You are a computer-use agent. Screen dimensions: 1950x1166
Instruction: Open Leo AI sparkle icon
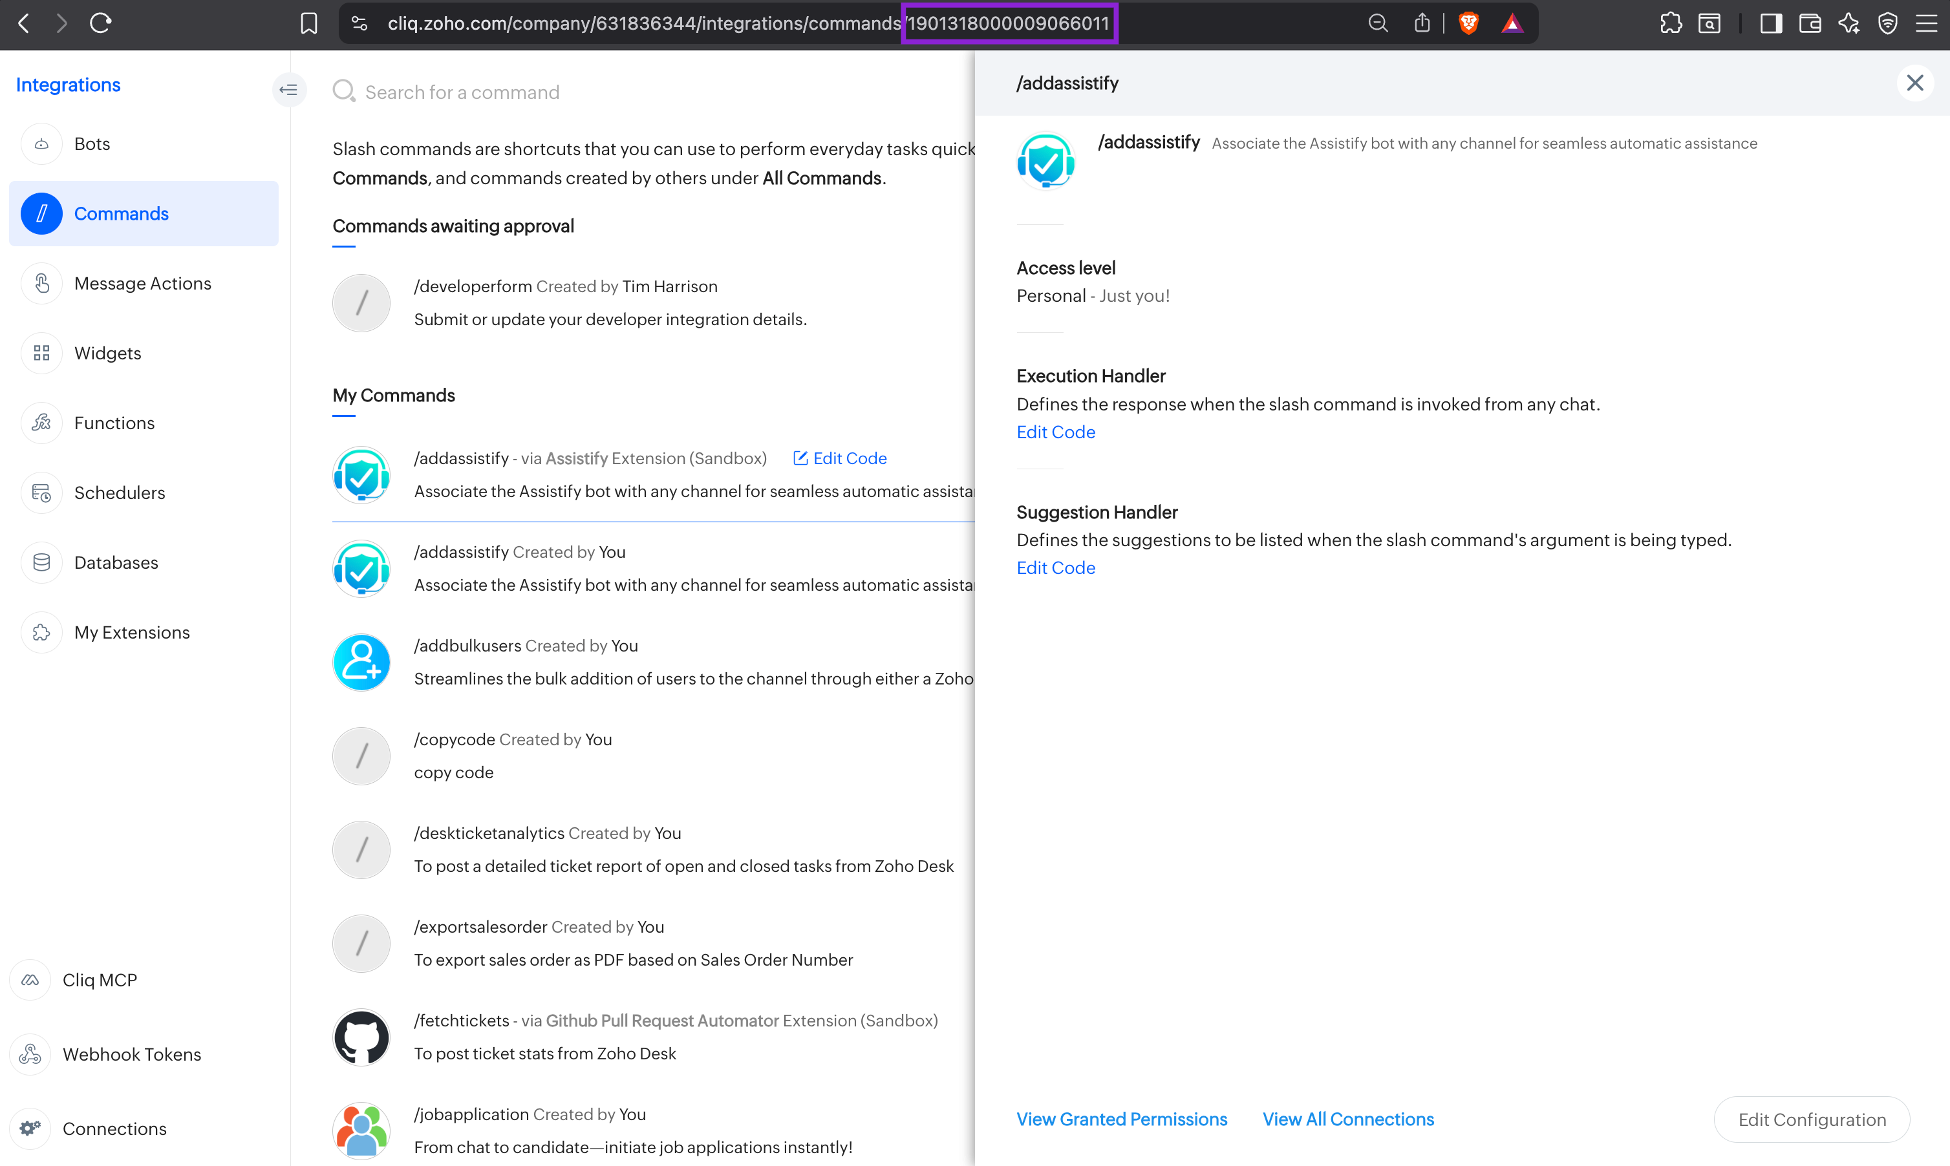(1849, 23)
